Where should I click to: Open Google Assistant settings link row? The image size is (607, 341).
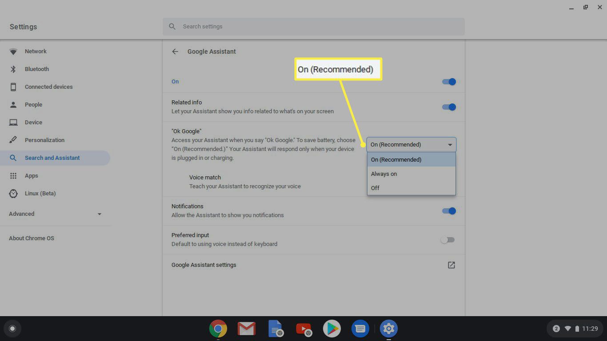coord(314,265)
